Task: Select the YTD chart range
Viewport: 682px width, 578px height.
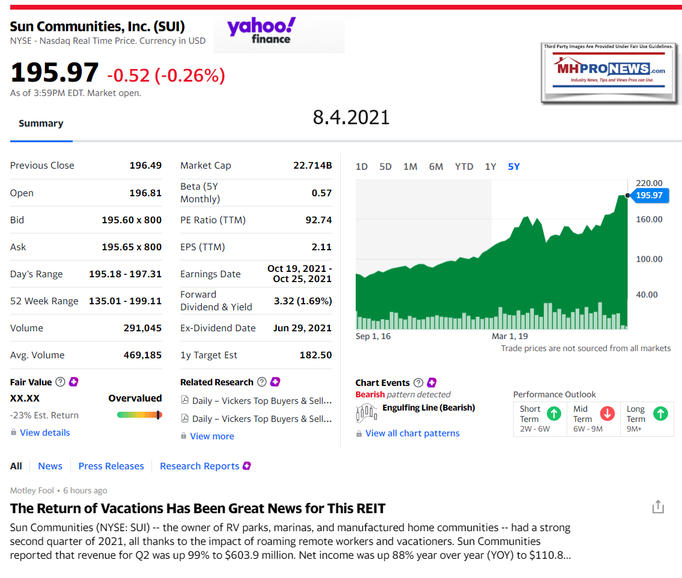Action: pos(464,166)
